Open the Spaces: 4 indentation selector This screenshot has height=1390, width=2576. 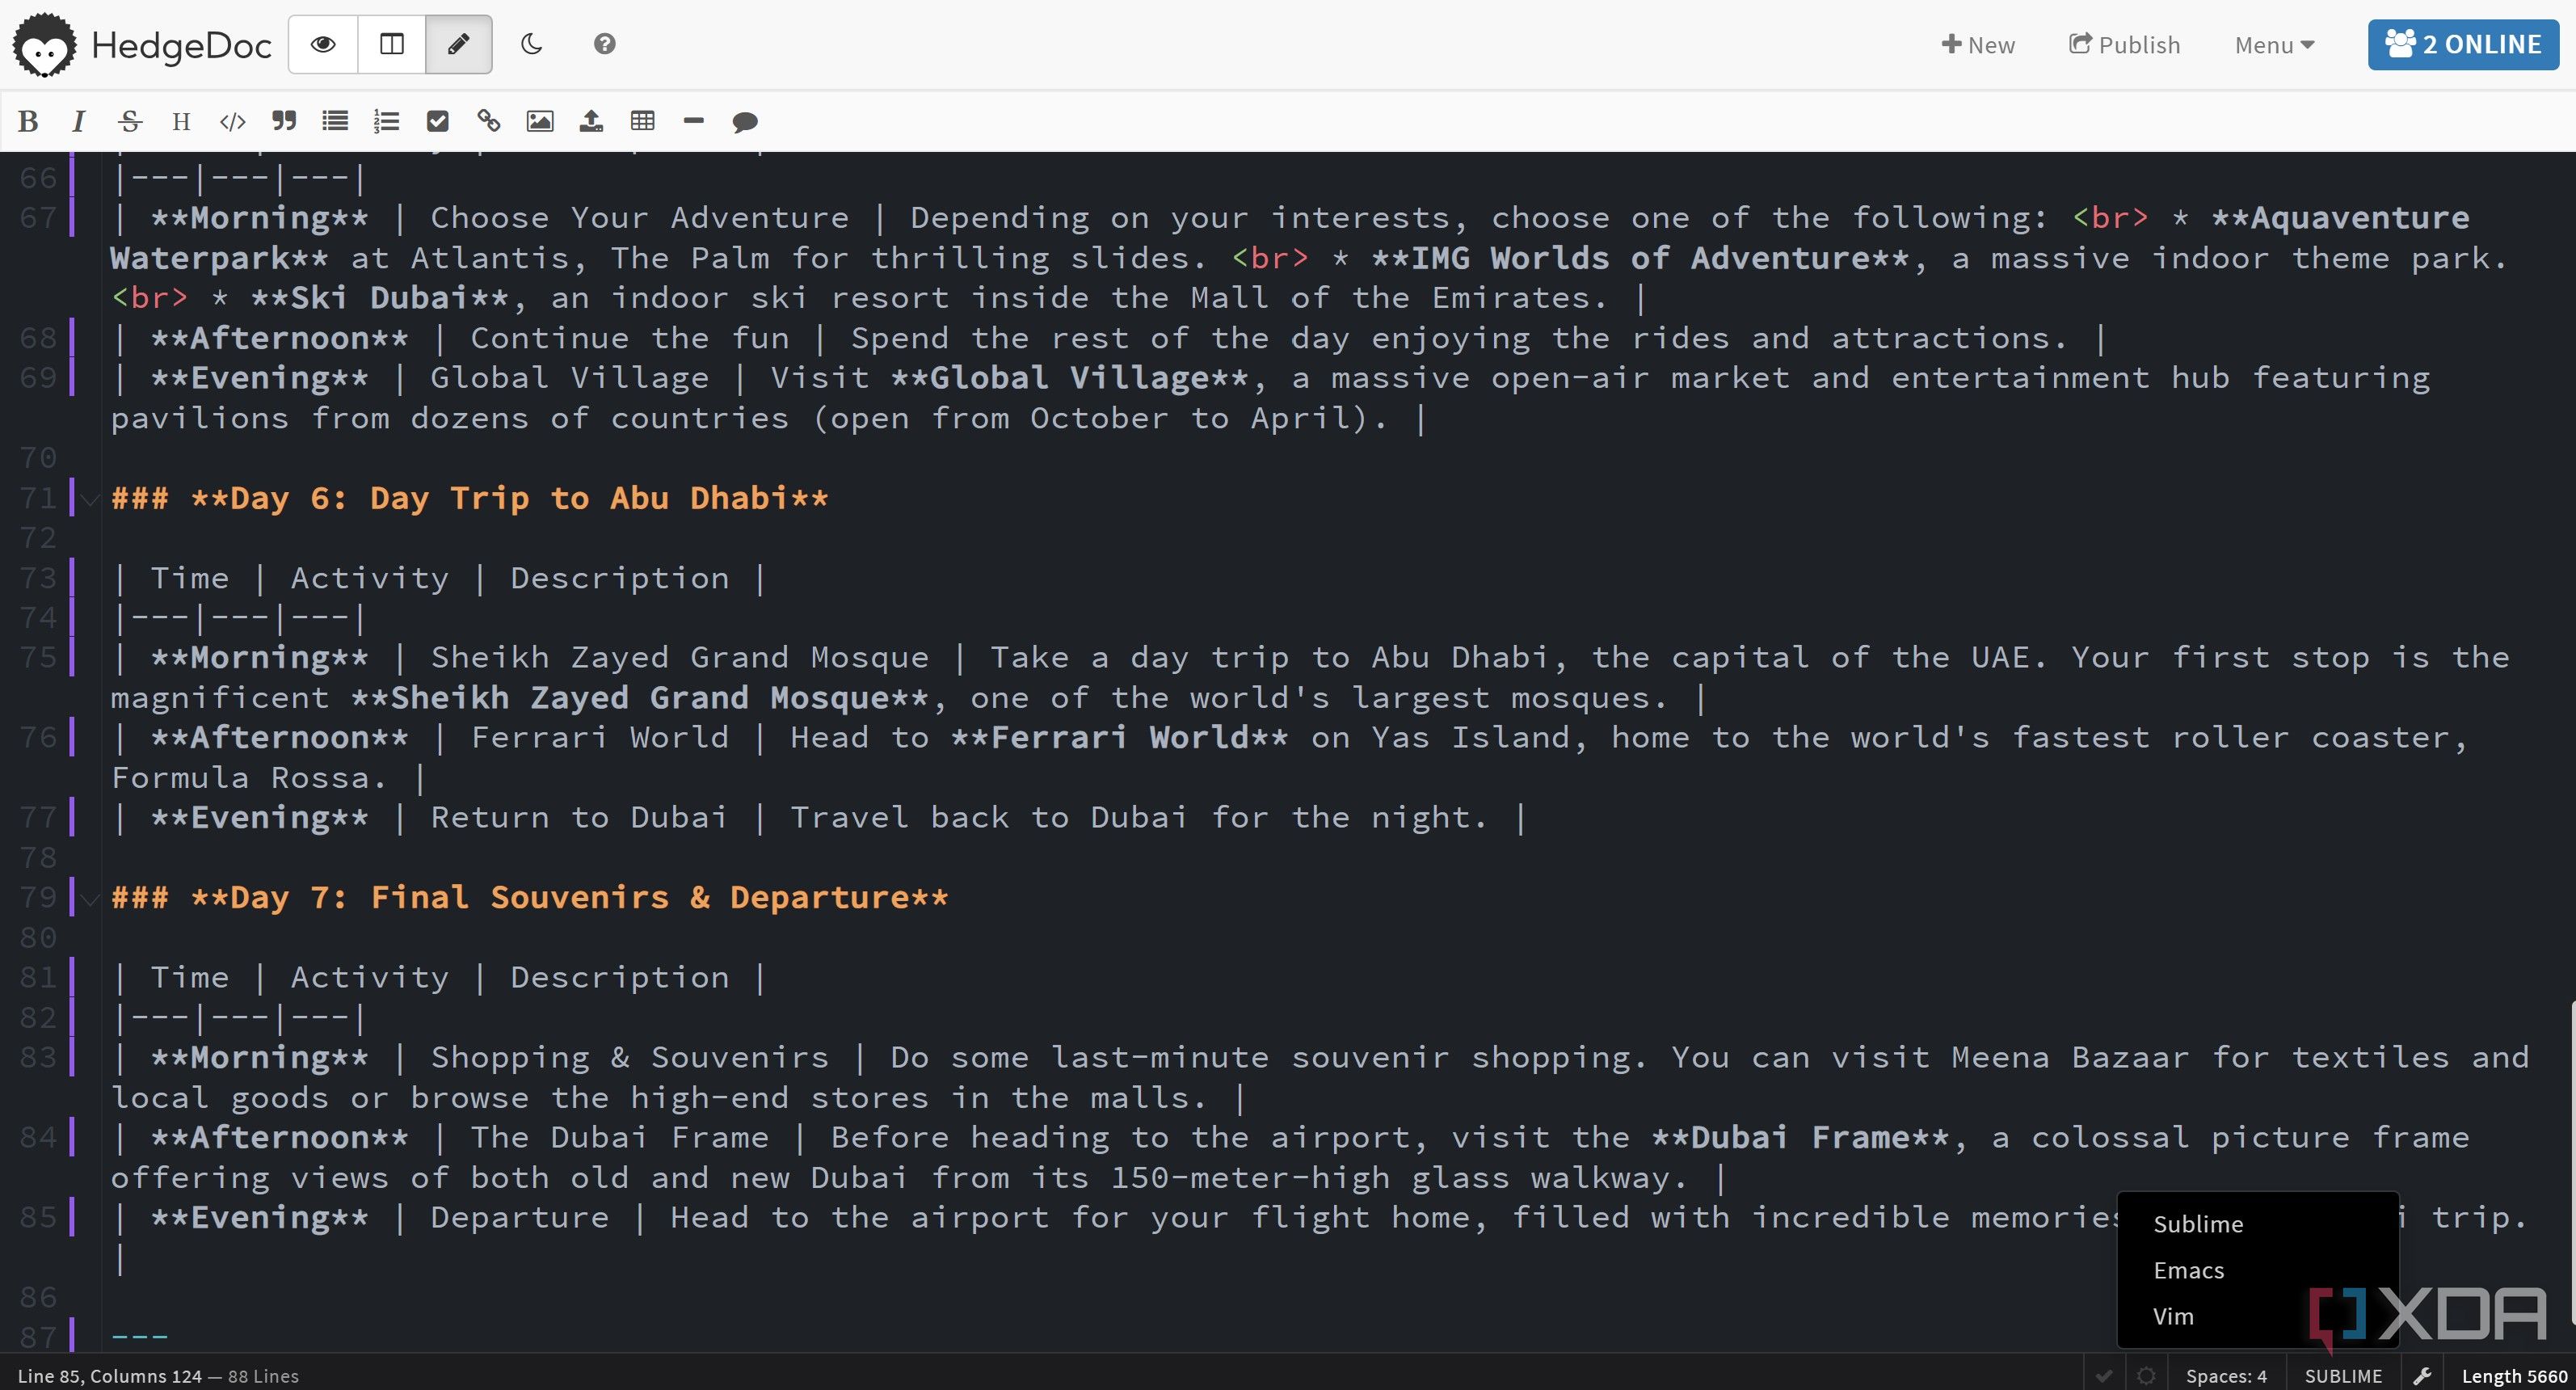[2226, 1376]
